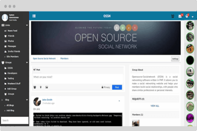The width and height of the screenshot is (197, 131).
Task: Open News Feed in the sidebar
Action: tap(12, 31)
